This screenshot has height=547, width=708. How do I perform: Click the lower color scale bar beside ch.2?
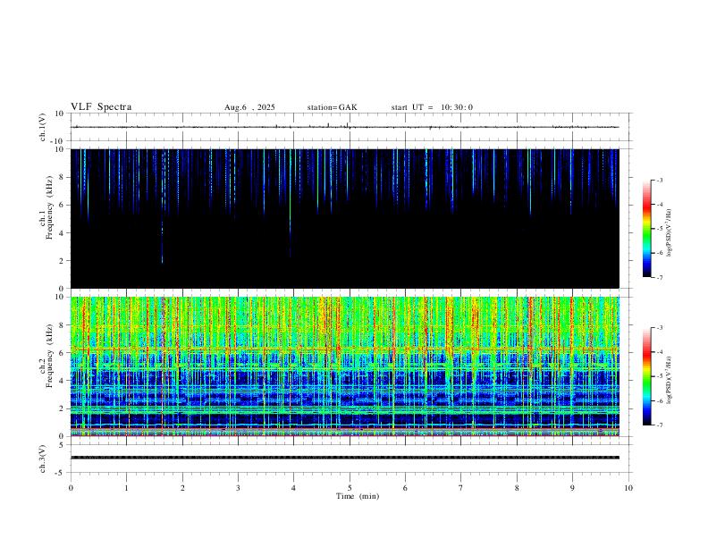646,376
